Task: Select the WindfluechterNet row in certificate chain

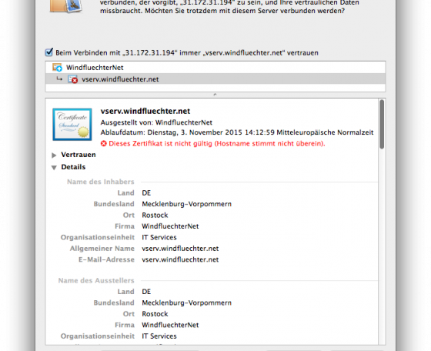Action: tap(215, 67)
